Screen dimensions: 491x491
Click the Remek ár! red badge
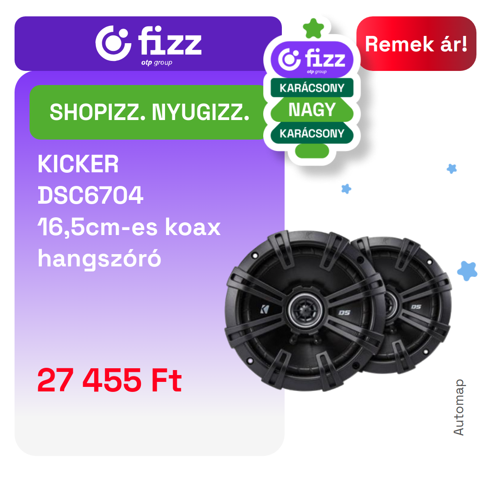416,44
